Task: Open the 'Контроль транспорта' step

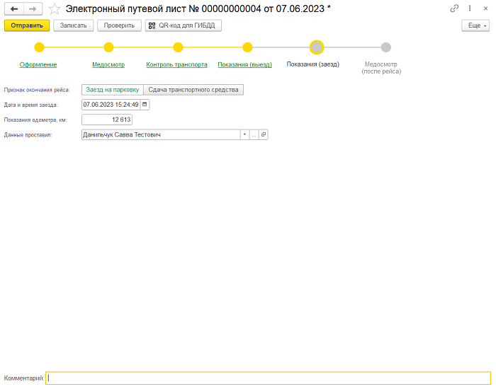Action: (x=176, y=64)
